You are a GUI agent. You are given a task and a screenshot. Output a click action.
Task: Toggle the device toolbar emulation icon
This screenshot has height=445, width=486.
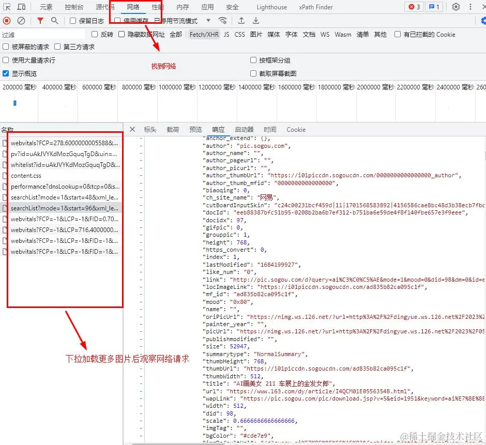point(21,7)
